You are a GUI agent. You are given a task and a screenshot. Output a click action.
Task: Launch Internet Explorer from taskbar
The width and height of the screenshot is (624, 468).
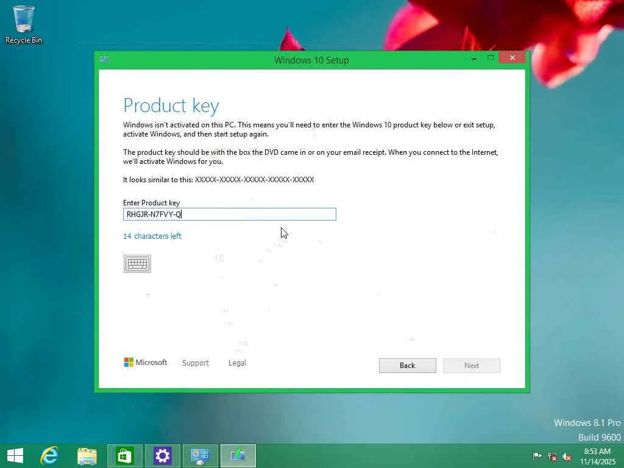(x=49, y=456)
